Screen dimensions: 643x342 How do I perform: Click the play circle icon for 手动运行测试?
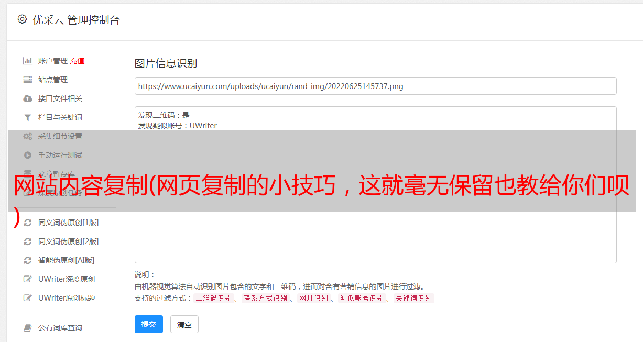(x=28, y=155)
